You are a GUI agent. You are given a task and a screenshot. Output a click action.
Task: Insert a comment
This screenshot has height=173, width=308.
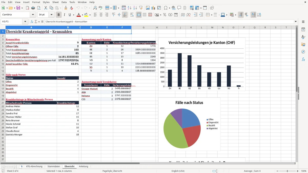(x=179, y=8)
